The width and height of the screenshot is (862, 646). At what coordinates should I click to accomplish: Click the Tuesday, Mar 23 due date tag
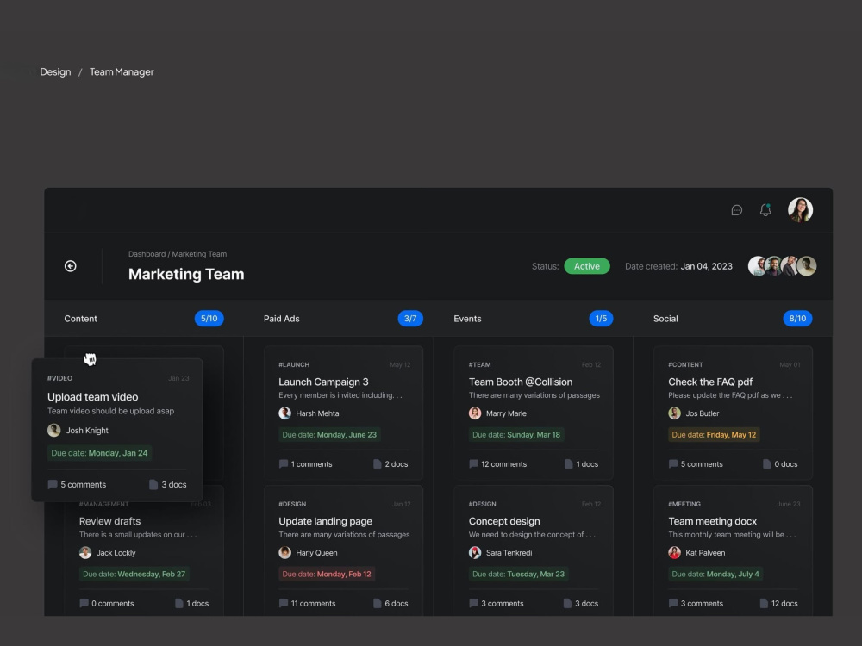[x=518, y=574]
